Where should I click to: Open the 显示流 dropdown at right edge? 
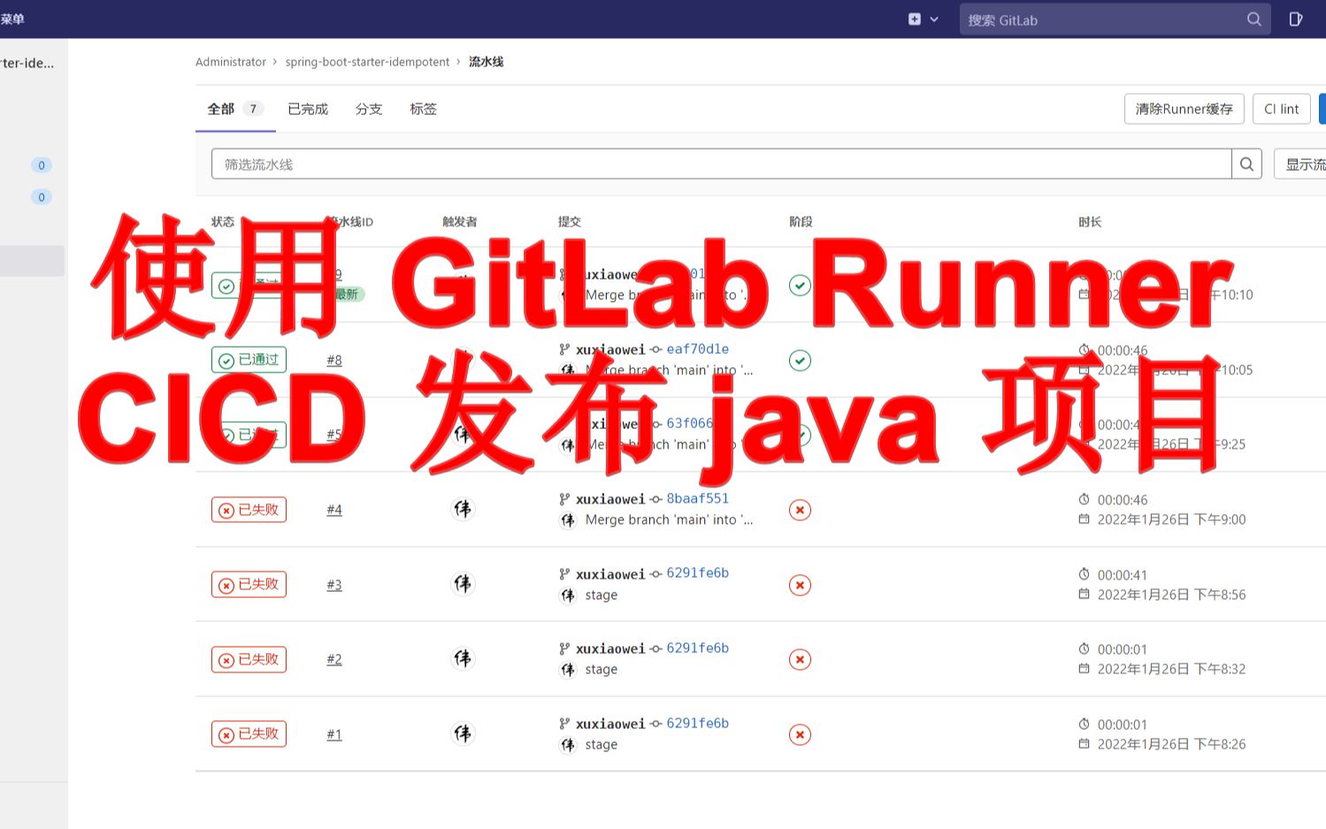point(1300,164)
